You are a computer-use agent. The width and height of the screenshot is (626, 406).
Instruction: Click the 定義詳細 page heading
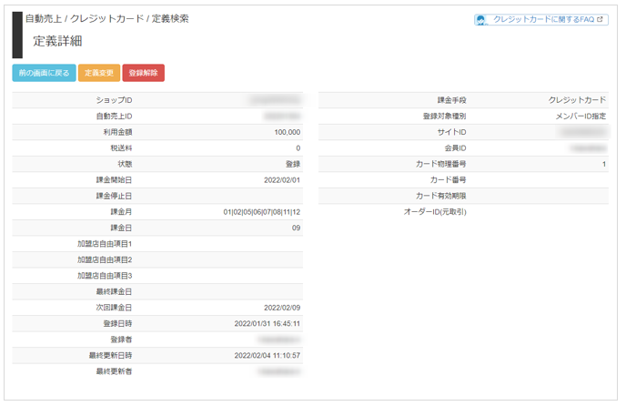point(57,41)
